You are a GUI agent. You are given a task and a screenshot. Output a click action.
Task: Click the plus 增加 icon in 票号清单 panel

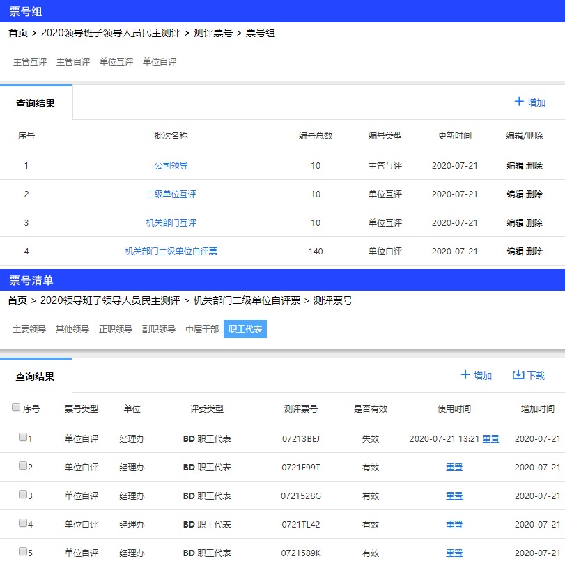coord(465,374)
